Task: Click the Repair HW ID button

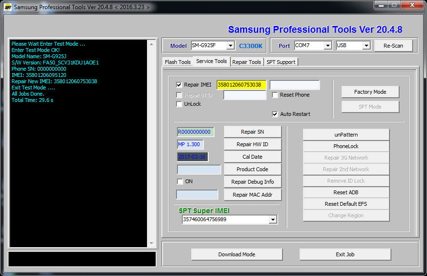Action: (x=253, y=145)
